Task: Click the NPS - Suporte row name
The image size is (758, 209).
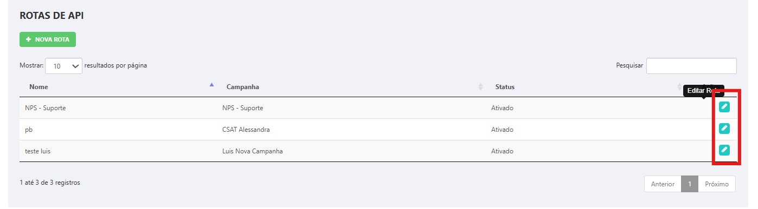Action: 46,108
